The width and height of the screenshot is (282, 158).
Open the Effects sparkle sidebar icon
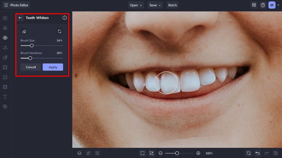tap(5, 48)
